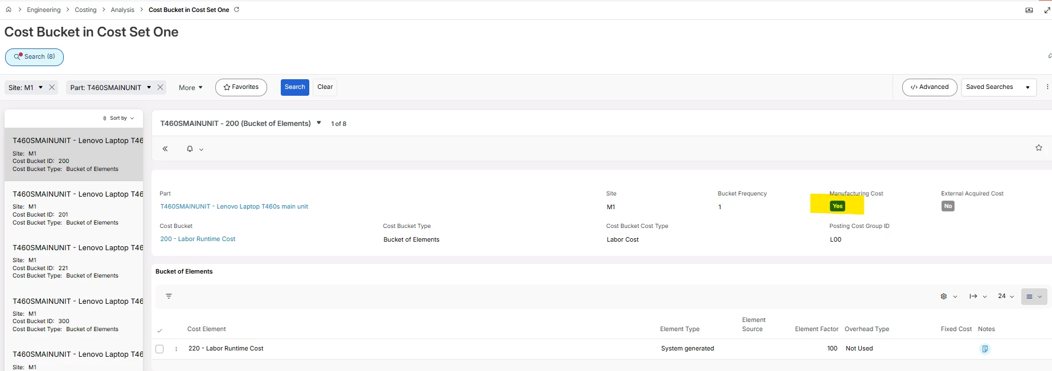The width and height of the screenshot is (1052, 371).
Task: Click the export arrow icon in table toolbar
Action: [973, 296]
